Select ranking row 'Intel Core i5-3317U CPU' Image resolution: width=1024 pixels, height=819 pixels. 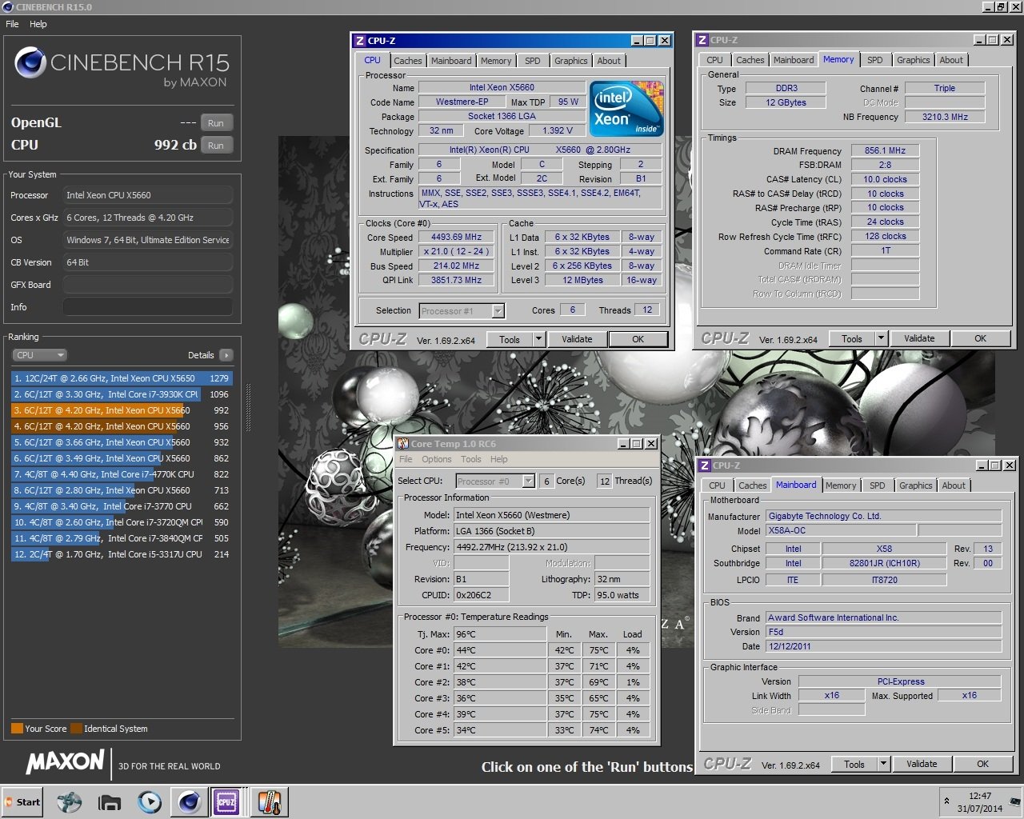tap(122, 554)
